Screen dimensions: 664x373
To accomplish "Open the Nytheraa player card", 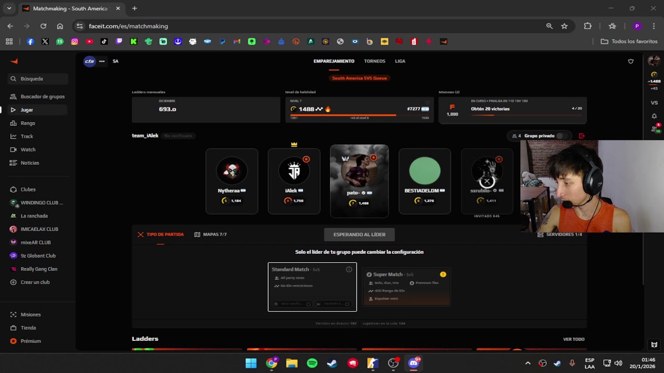I will pyautogui.click(x=232, y=181).
